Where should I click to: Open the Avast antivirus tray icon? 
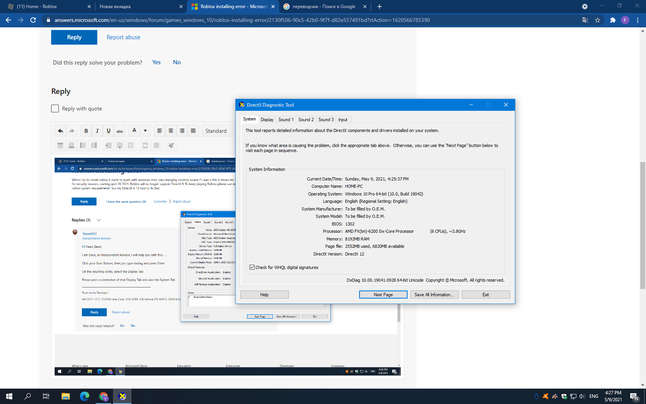(545, 396)
